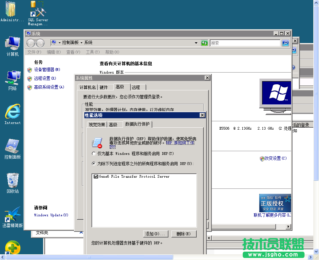Launch Internet Explorer from the desktop
Image resolution: width=319 pixels, height=260 pixels.
pyautogui.click(x=12, y=113)
